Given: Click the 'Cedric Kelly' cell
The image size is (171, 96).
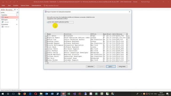Looking at the screenshot, I should pos(55,53).
